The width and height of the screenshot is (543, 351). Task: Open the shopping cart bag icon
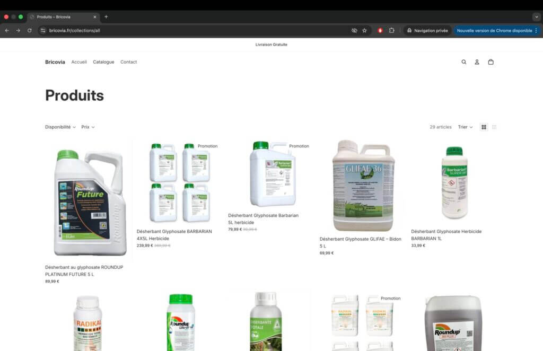[491, 62]
